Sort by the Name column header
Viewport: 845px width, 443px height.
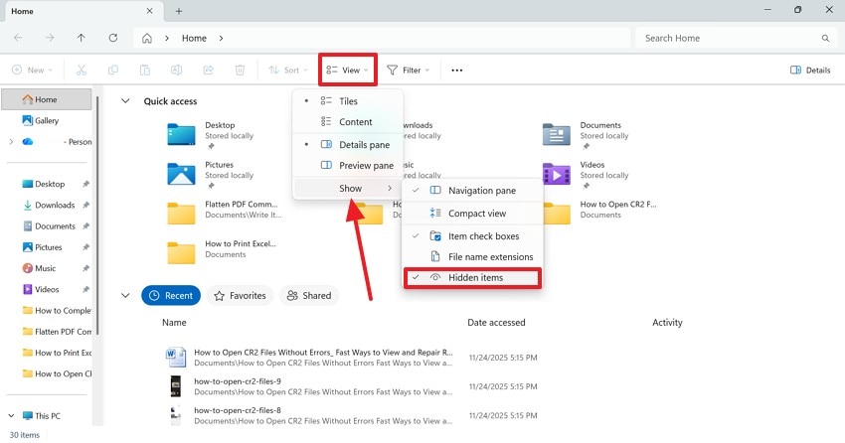pos(174,323)
